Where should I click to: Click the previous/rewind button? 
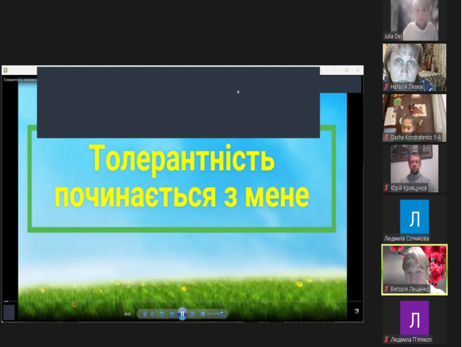point(172,314)
